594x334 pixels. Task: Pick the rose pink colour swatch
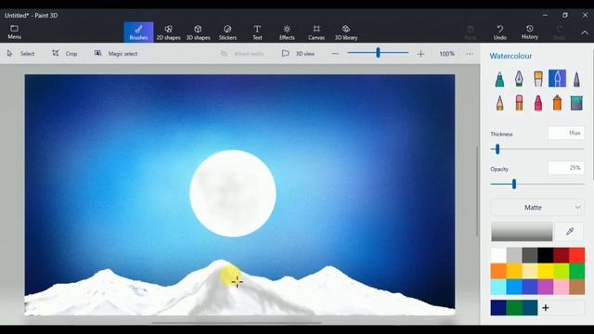(561, 287)
